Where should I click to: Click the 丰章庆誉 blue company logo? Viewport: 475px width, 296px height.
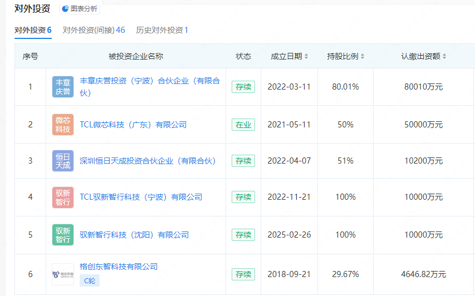(x=63, y=87)
